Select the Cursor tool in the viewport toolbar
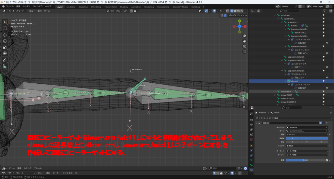The height and width of the screenshot is (179, 334). click(x=5, y=28)
